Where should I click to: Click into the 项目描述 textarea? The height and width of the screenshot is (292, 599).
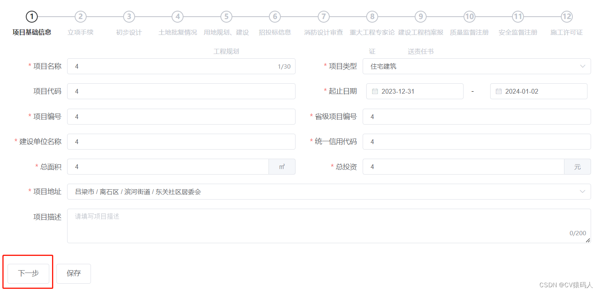click(x=329, y=226)
